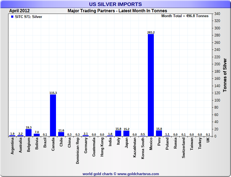Select the Chile bar at 11.6
231x177 pixels.
pyautogui.click(x=61, y=134)
